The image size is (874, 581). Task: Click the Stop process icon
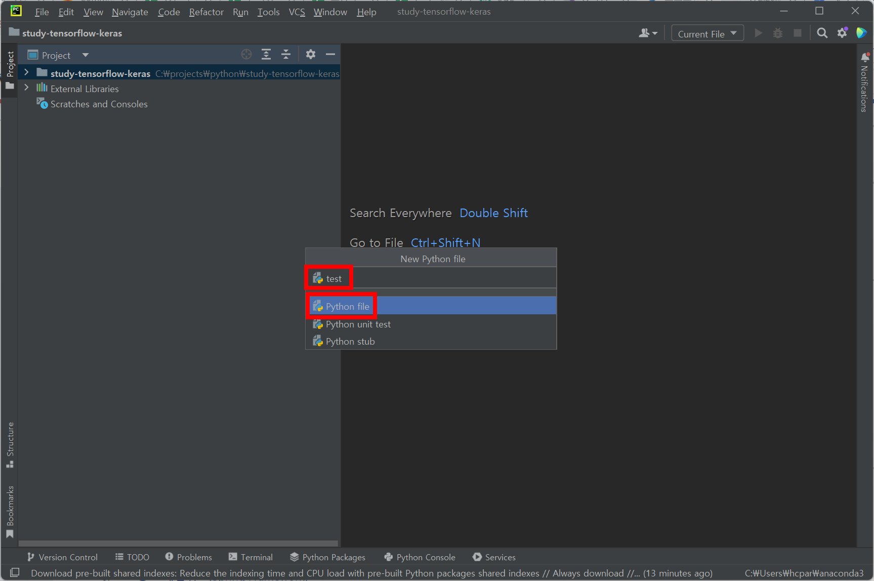(798, 33)
